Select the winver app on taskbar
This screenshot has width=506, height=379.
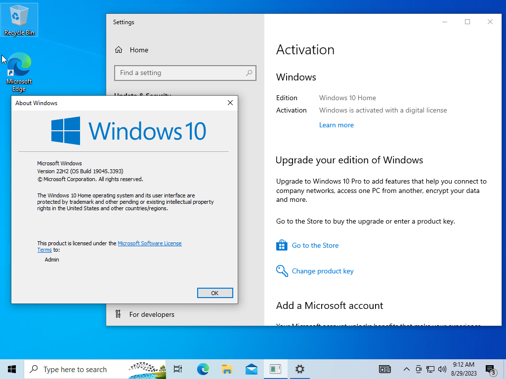coord(276,369)
